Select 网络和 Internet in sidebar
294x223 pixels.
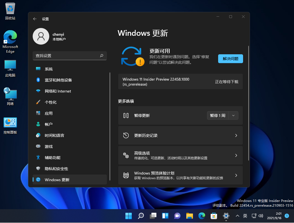(58, 91)
